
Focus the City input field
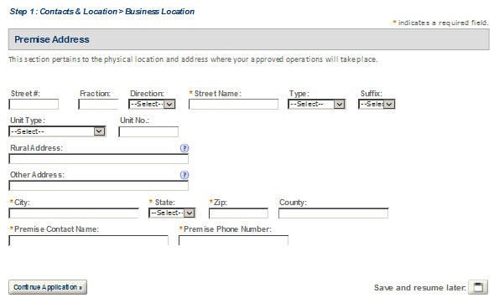(x=74, y=213)
